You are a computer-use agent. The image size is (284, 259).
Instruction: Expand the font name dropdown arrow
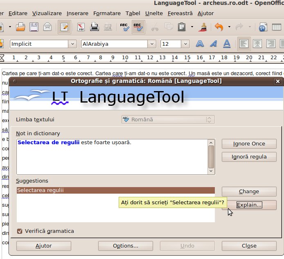(x=152, y=44)
